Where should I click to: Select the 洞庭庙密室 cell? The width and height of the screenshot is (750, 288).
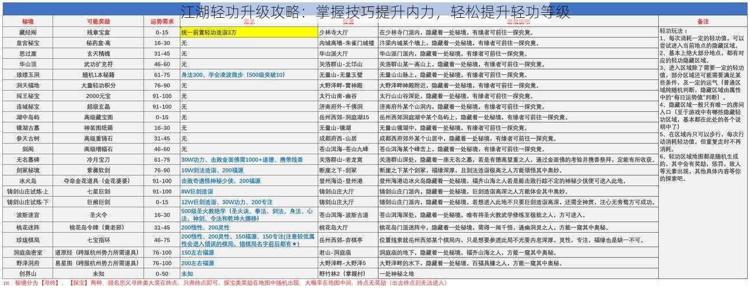(28, 252)
